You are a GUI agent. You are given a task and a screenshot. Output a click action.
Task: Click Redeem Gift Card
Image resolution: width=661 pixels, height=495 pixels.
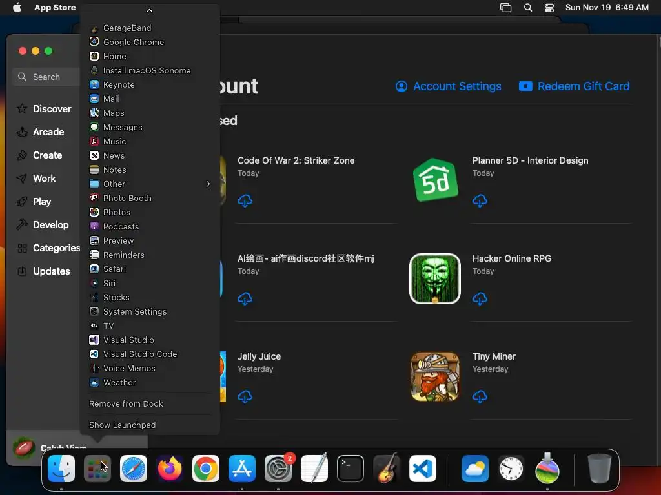(x=574, y=86)
